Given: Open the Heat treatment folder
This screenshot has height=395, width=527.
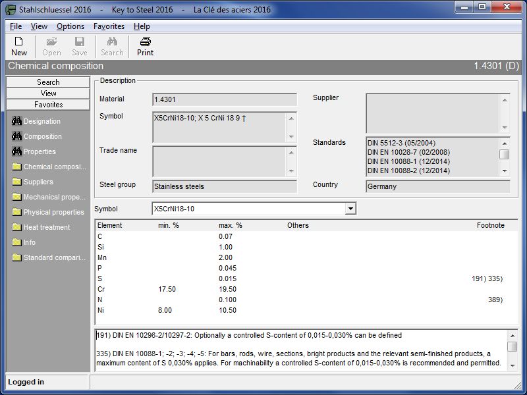Looking at the screenshot, I should pyautogui.click(x=46, y=227).
